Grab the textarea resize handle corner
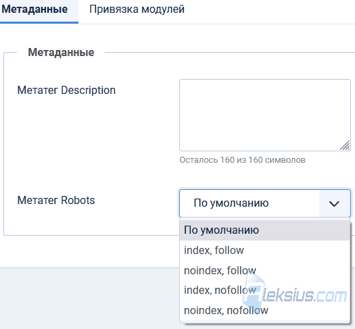355x329 pixels. click(x=345, y=145)
